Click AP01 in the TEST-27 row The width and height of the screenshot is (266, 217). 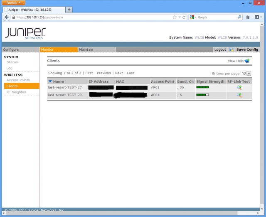[x=155, y=87]
